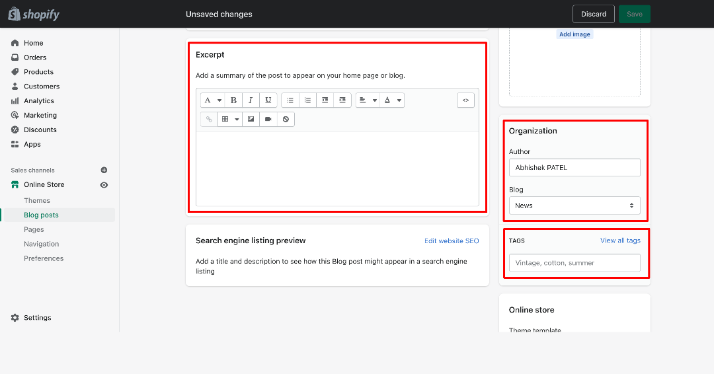Toggle bold formatting in Excerpt editor

[233, 100]
